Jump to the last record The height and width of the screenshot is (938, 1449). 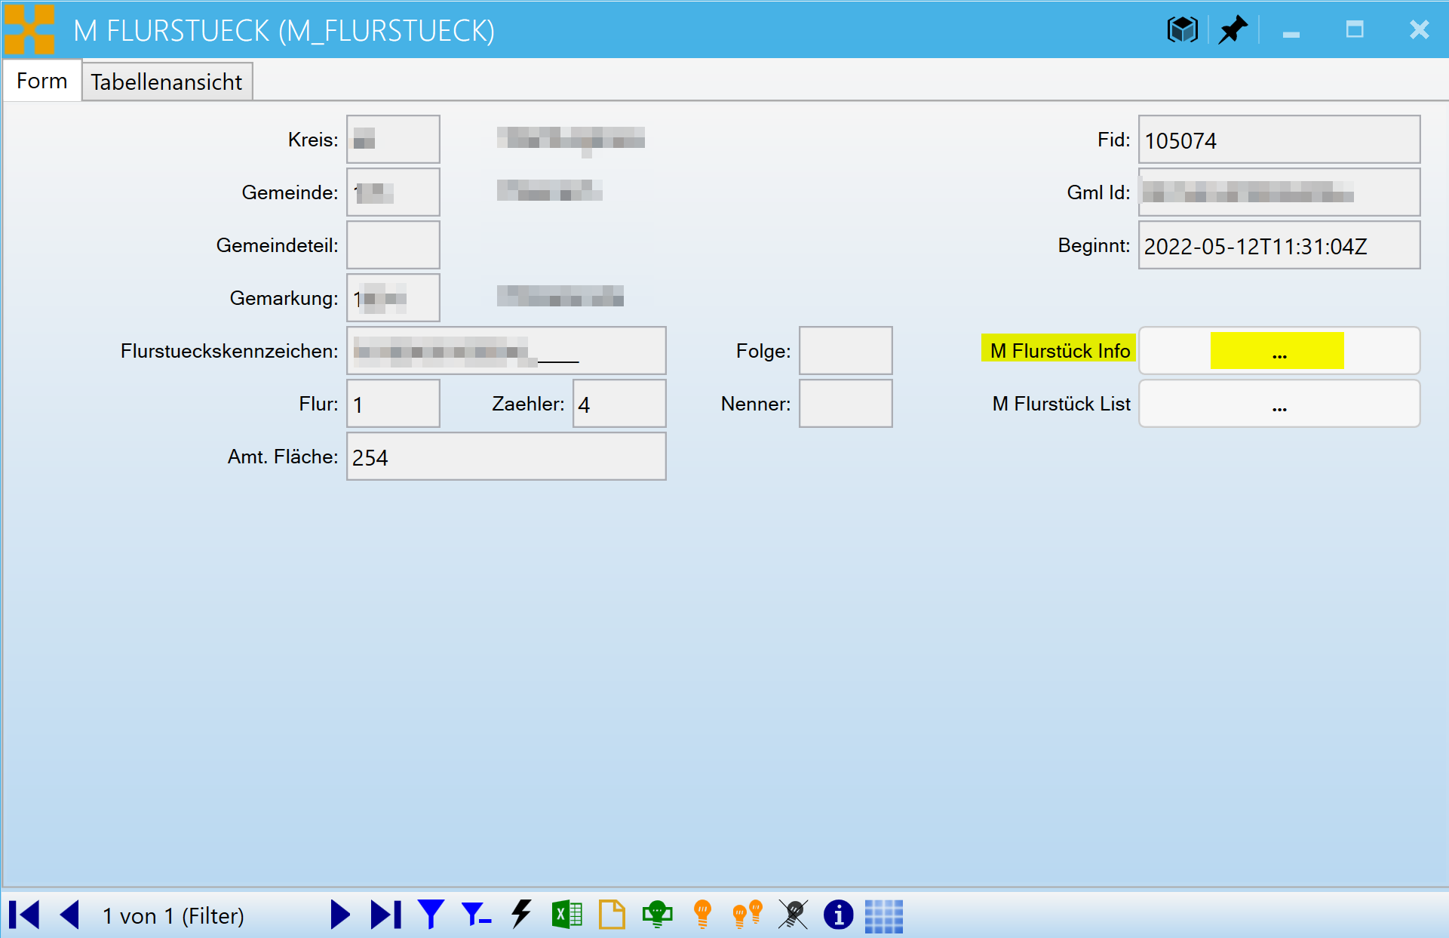pyautogui.click(x=385, y=915)
